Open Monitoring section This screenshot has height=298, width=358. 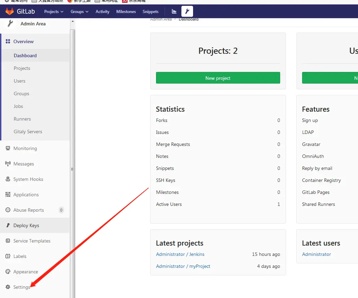25,148
